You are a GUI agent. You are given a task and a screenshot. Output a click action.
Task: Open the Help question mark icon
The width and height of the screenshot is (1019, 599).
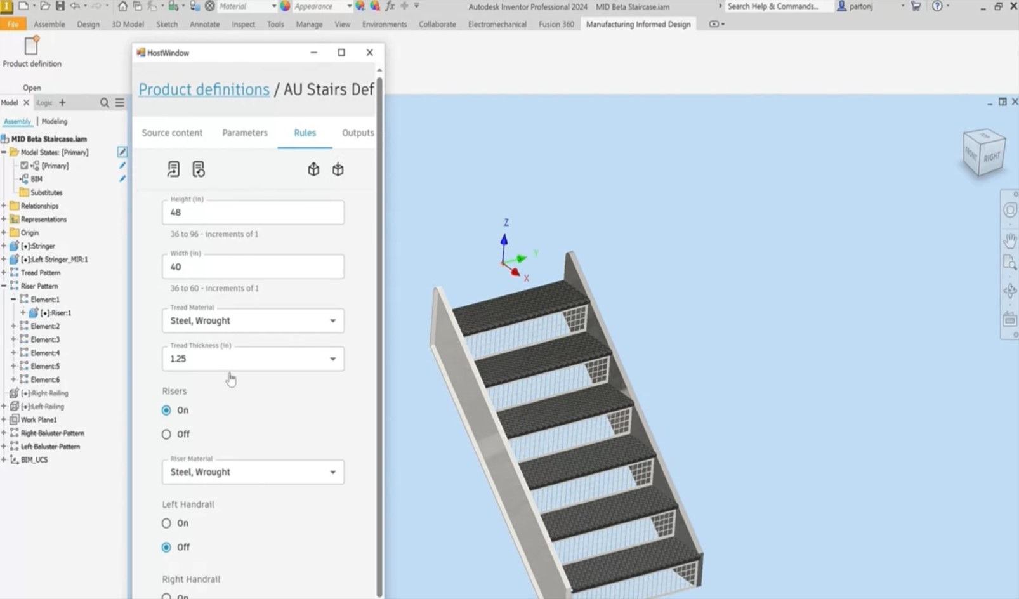tap(937, 6)
